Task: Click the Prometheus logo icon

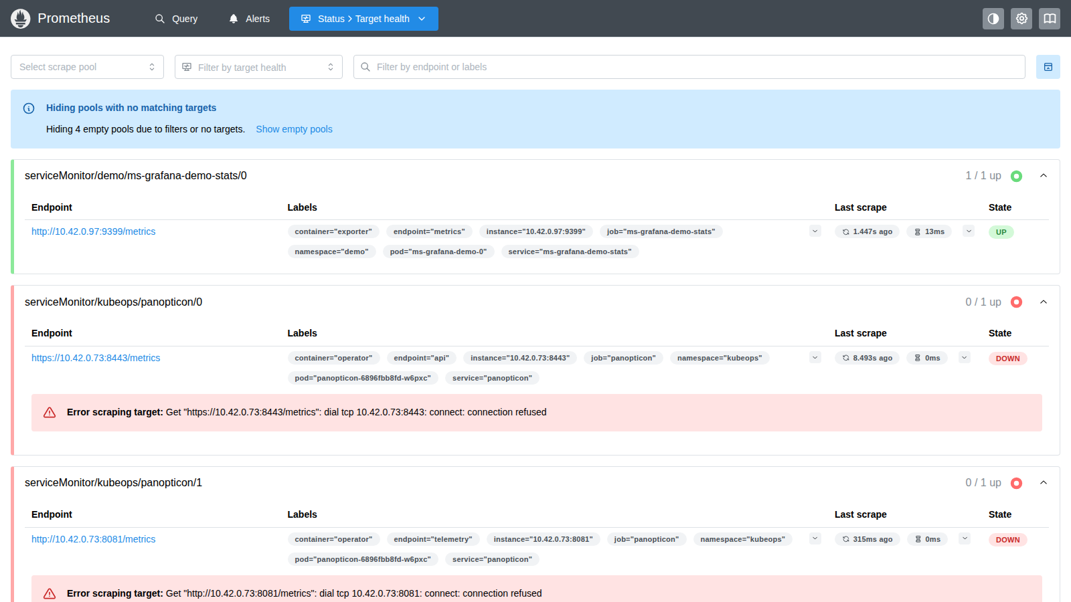Action: click(x=21, y=19)
